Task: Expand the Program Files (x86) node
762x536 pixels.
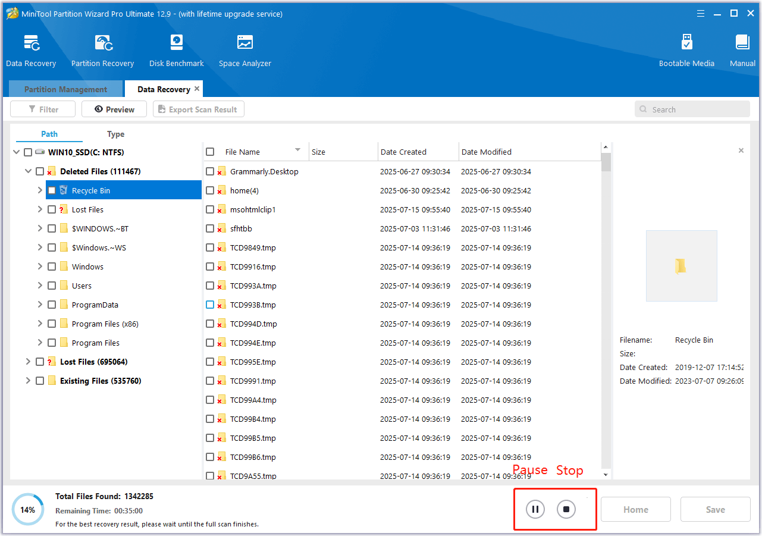Action: click(x=40, y=324)
